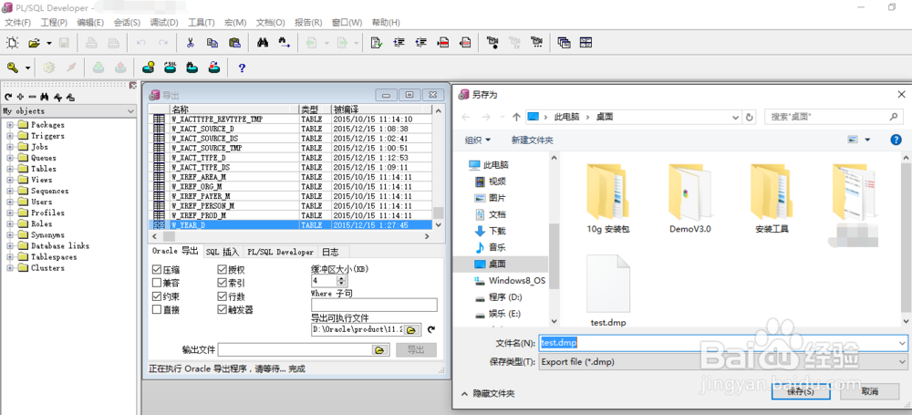Click the Macro library icon
The width and height of the screenshot is (912, 415).
click(x=537, y=43)
